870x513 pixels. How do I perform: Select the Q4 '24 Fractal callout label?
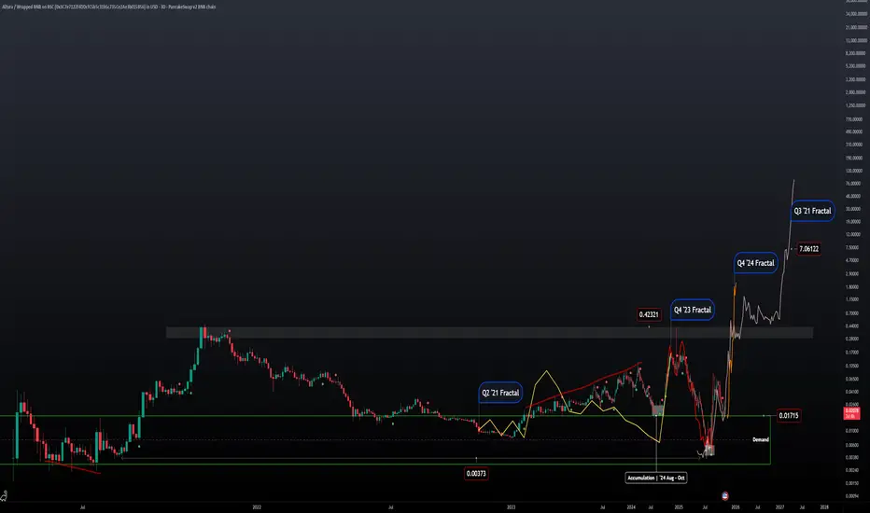755,263
